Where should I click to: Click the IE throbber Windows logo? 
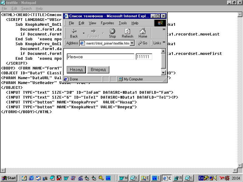[x=160, y=23]
